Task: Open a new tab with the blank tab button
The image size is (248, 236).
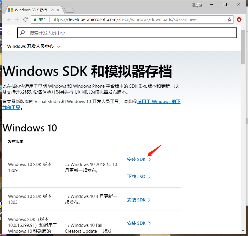Action: click(69, 10)
